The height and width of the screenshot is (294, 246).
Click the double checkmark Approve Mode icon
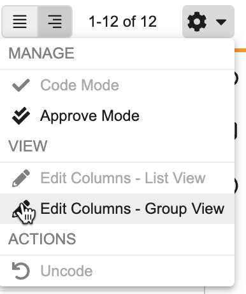click(21, 116)
